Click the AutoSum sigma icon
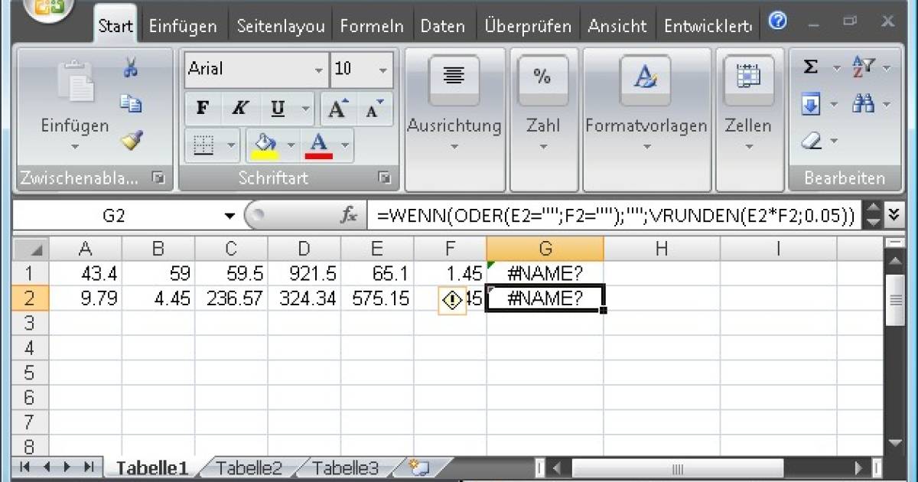The image size is (918, 482). (x=810, y=67)
